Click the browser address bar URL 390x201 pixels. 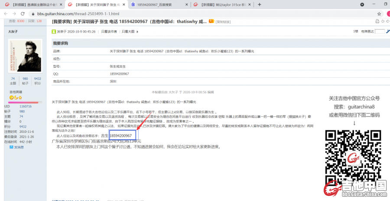pos(130,13)
